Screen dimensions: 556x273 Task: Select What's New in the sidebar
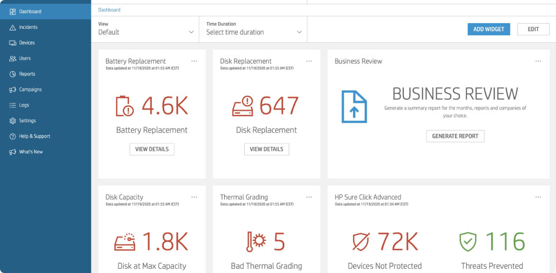coord(31,152)
